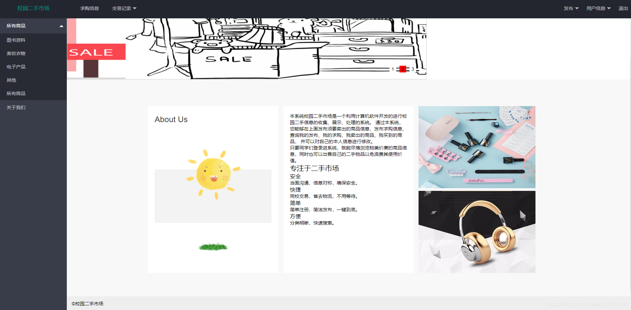Collapse the 所有商品 sidebar section

pyautogui.click(x=33, y=26)
